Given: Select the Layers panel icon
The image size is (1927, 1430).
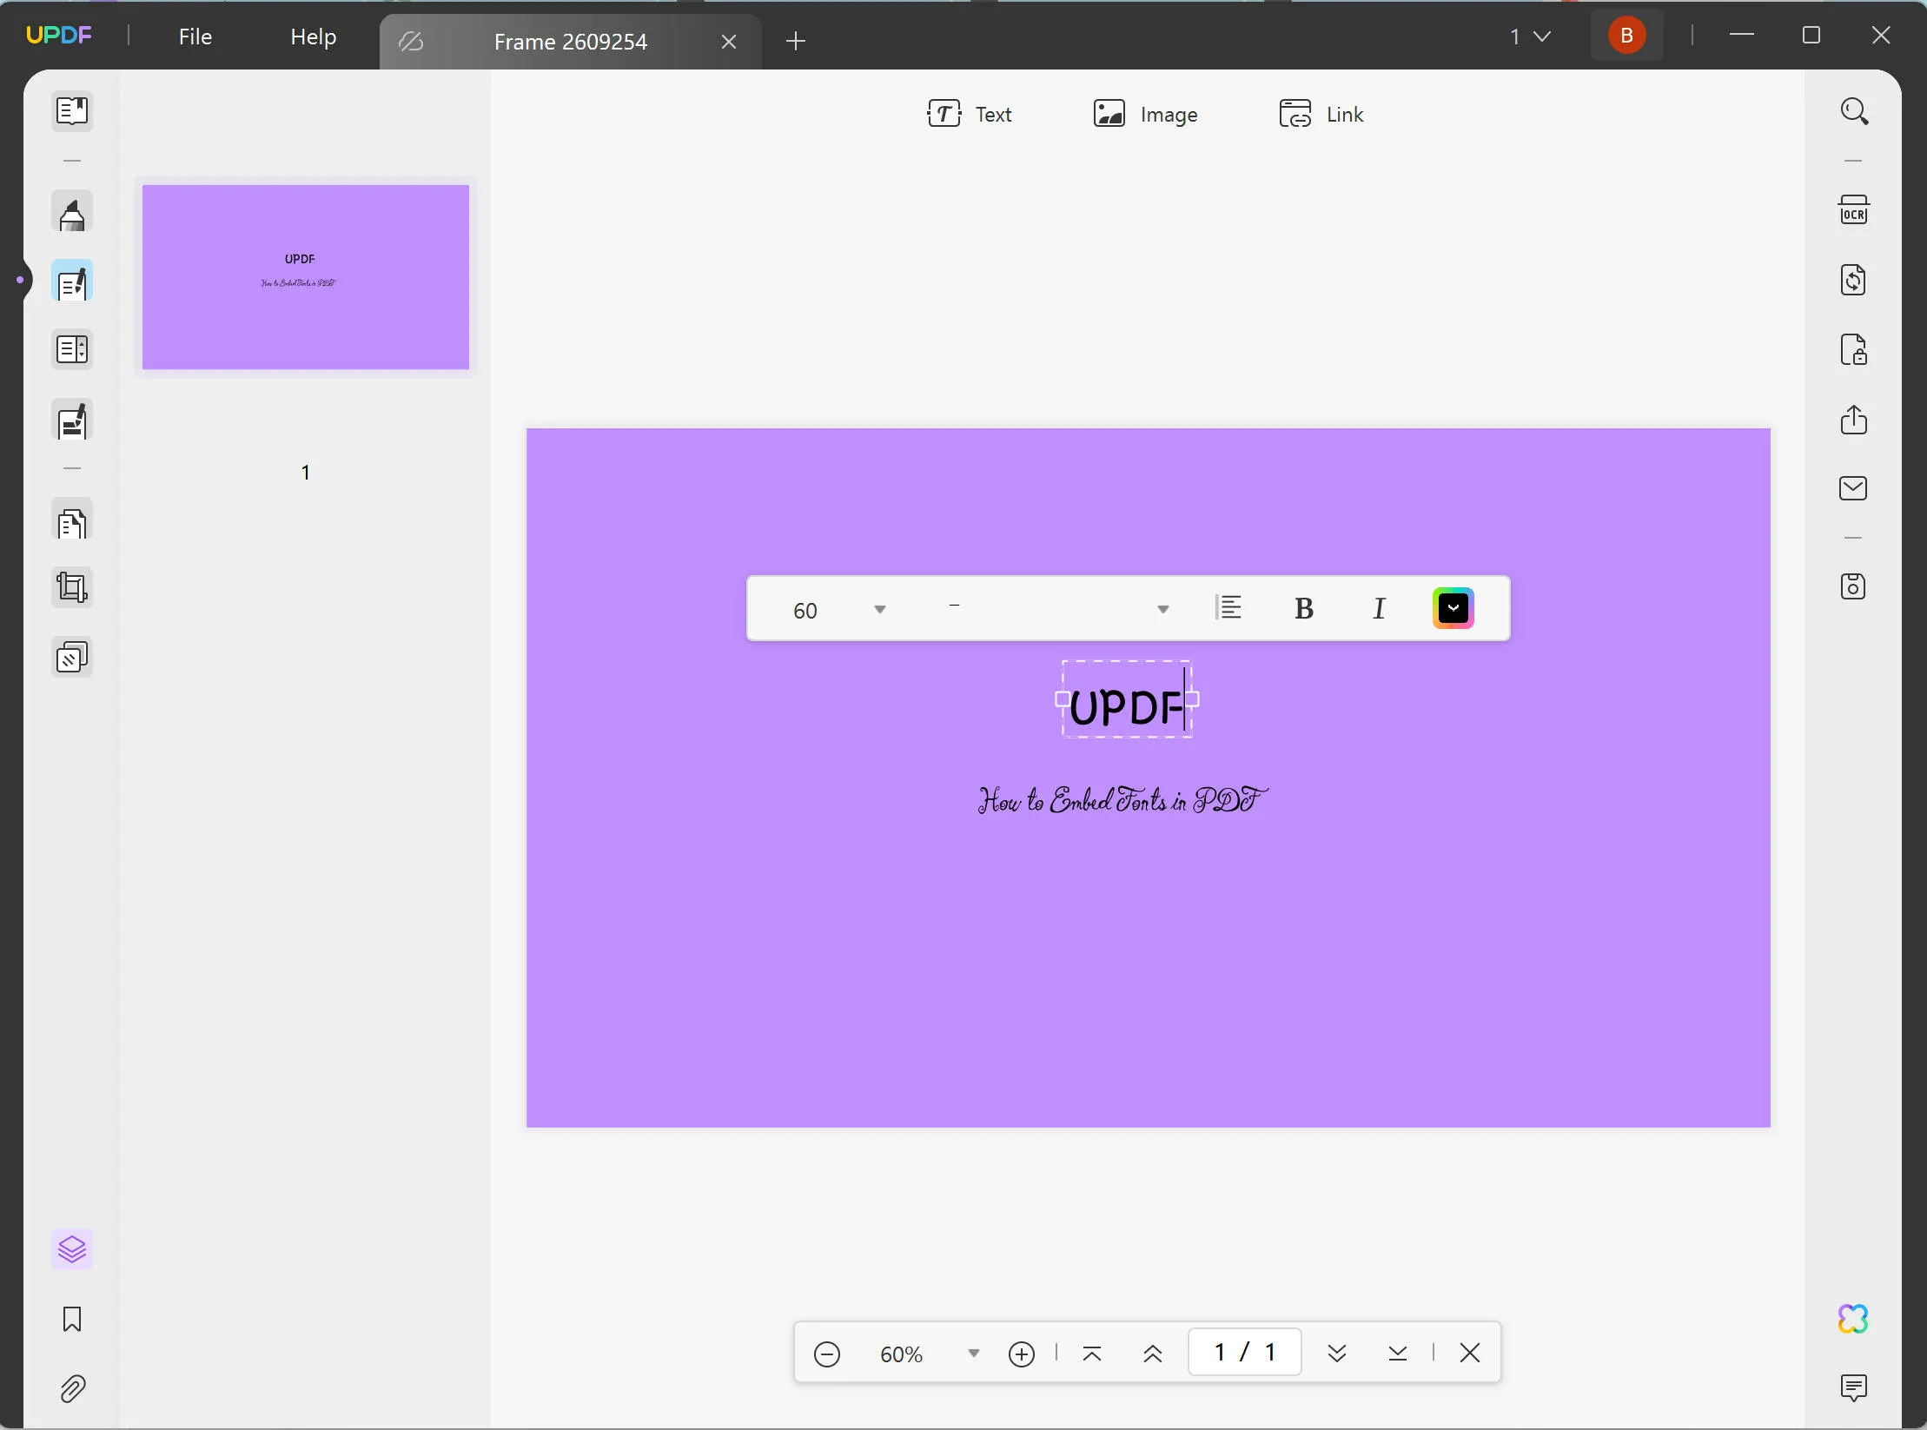Looking at the screenshot, I should tap(70, 1248).
